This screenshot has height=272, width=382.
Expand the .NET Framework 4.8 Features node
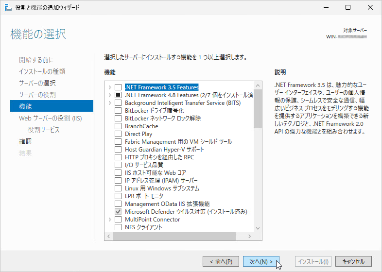click(x=110, y=95)
